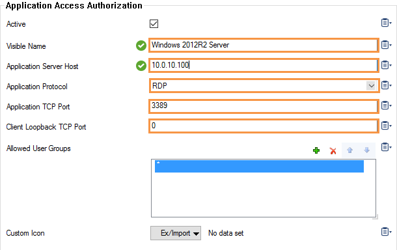This screenshot has height=250, width=397.
Task: Open clipboard menu icon beside Active
Action: (x=386, y=23)
